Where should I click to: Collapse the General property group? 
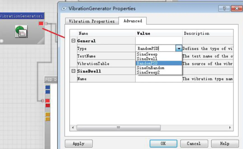tap(73, 41)
